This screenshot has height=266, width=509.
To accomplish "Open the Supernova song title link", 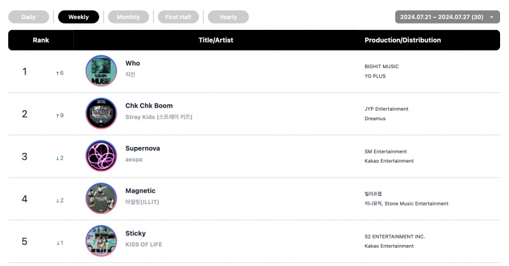I will (x=143, y=148).
